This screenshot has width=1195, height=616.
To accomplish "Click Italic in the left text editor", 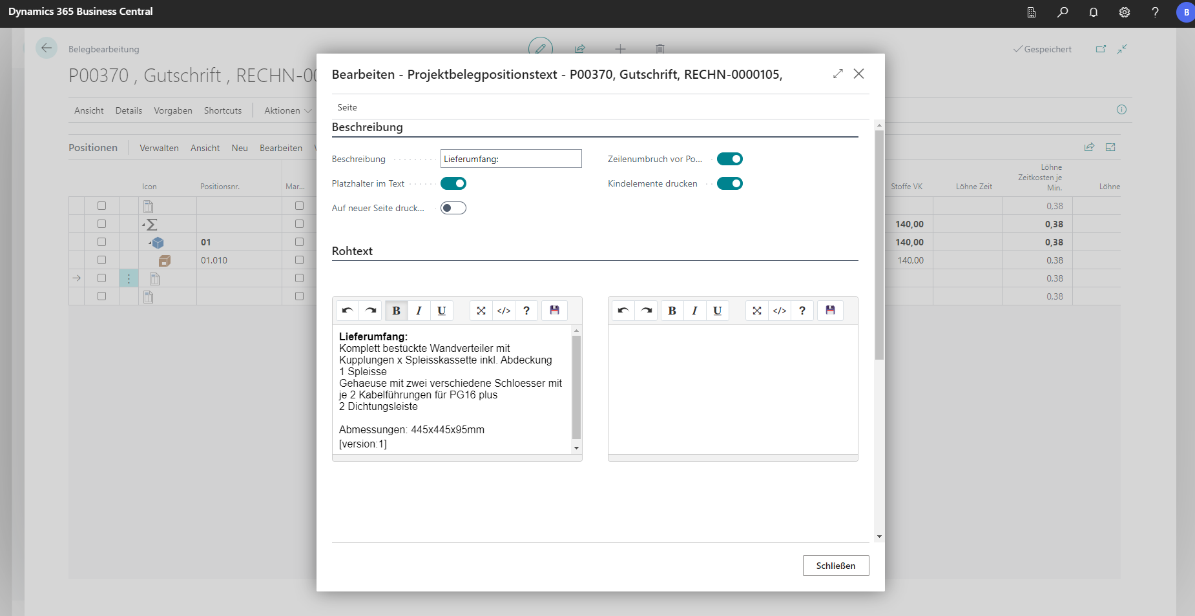I will point(419,311).
